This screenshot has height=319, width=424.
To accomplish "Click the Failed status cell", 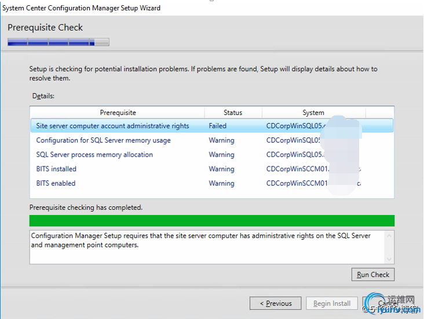I will point(217,126).
